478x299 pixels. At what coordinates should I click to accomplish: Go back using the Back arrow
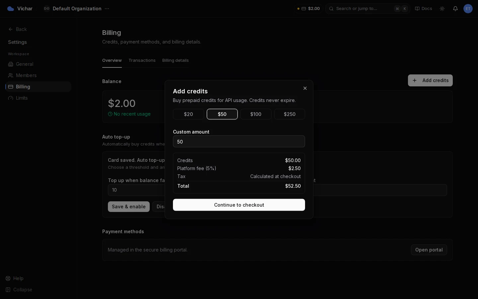tap(17, 29)
